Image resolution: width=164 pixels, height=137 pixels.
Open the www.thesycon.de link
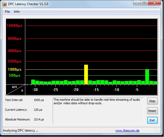[127, 131]
